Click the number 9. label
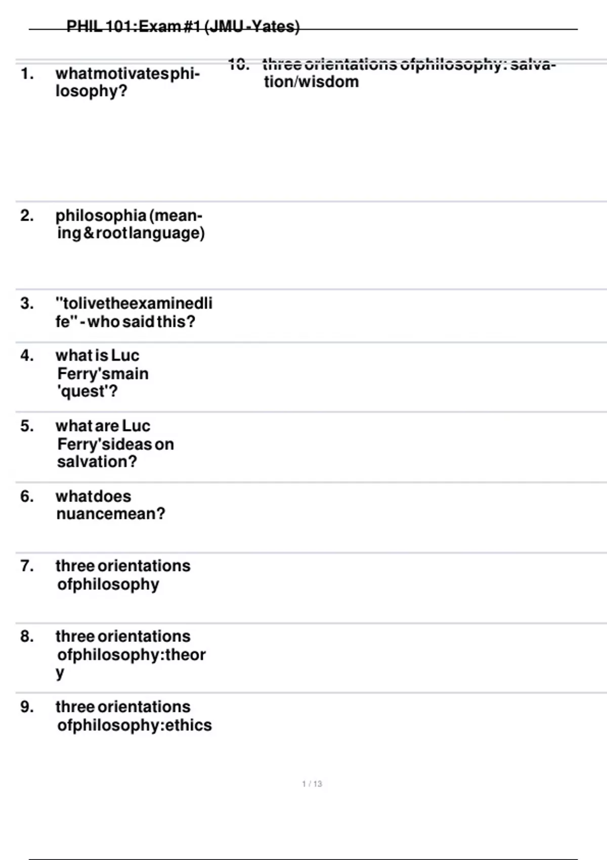The height and width of the screenshot is (860, 607). (27, 707)
